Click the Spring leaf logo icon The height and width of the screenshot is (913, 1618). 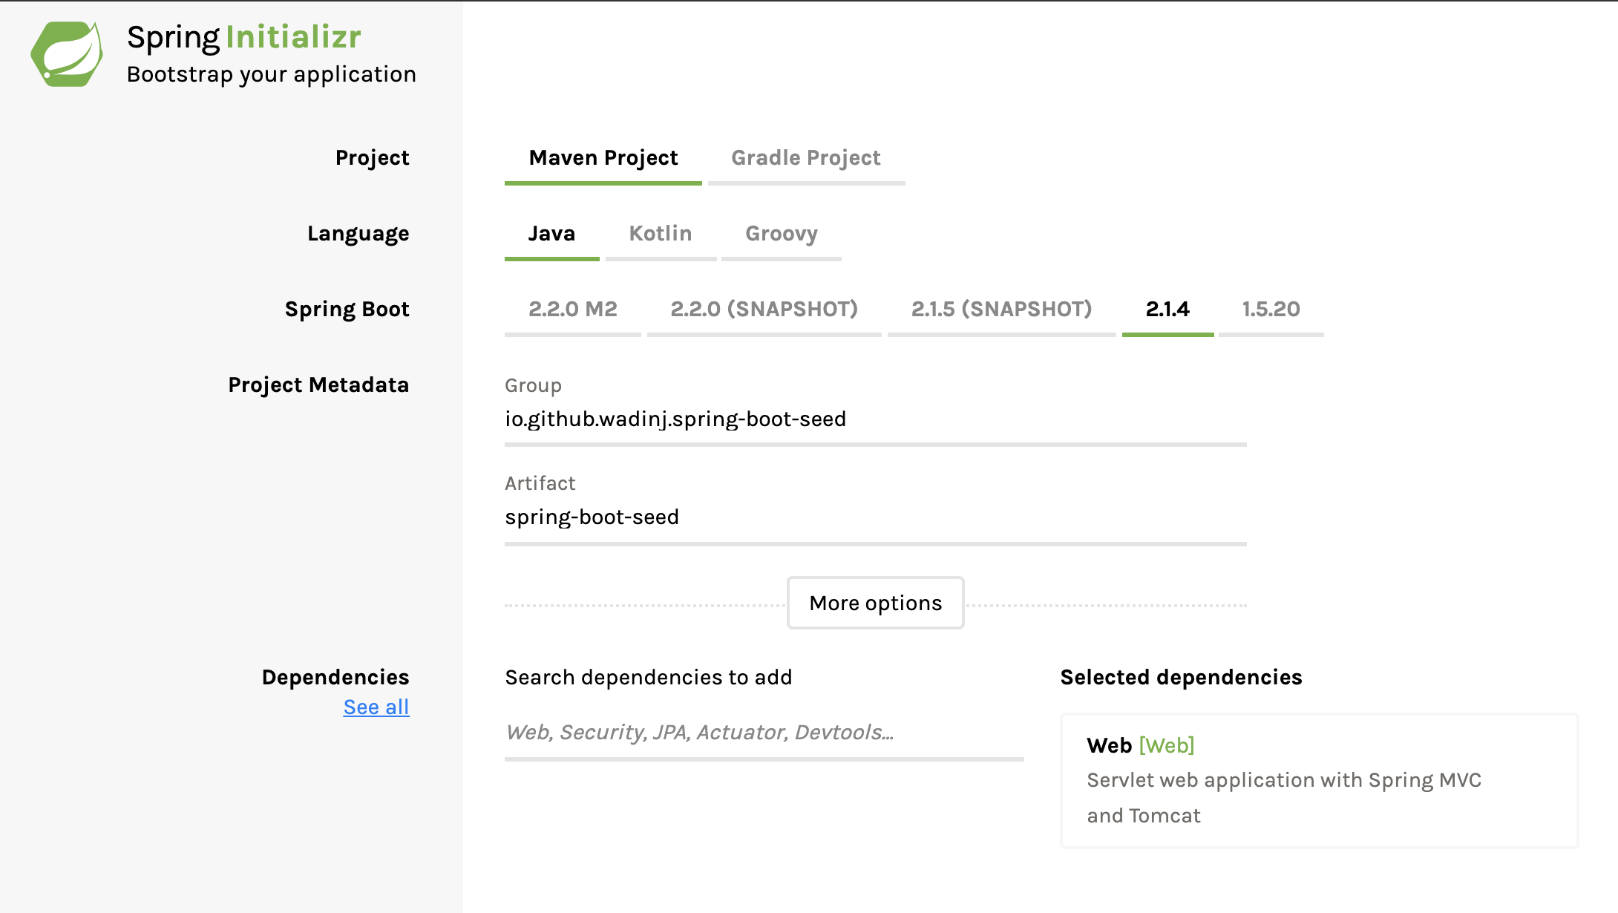(67, 54)
